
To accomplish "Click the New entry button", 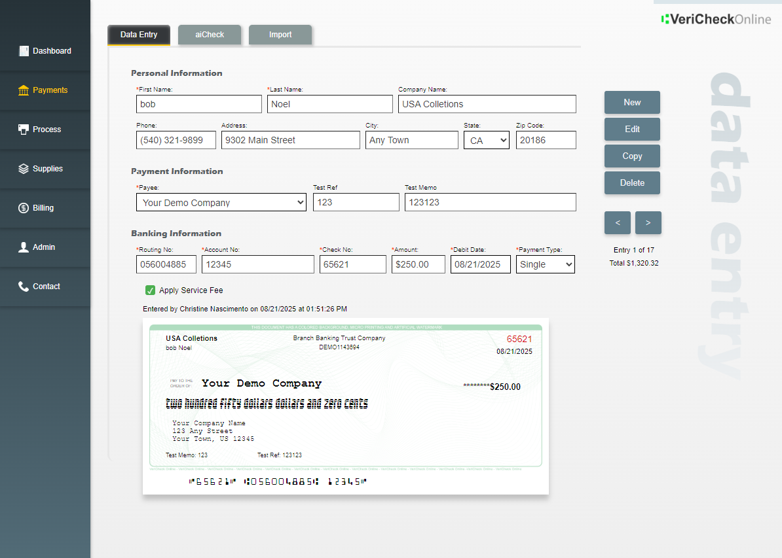I will click(x=632, y=102).
